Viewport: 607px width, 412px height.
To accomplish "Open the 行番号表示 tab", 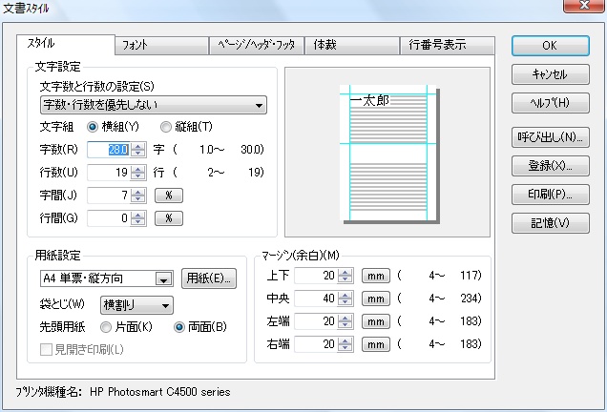I will click(447, 45).
